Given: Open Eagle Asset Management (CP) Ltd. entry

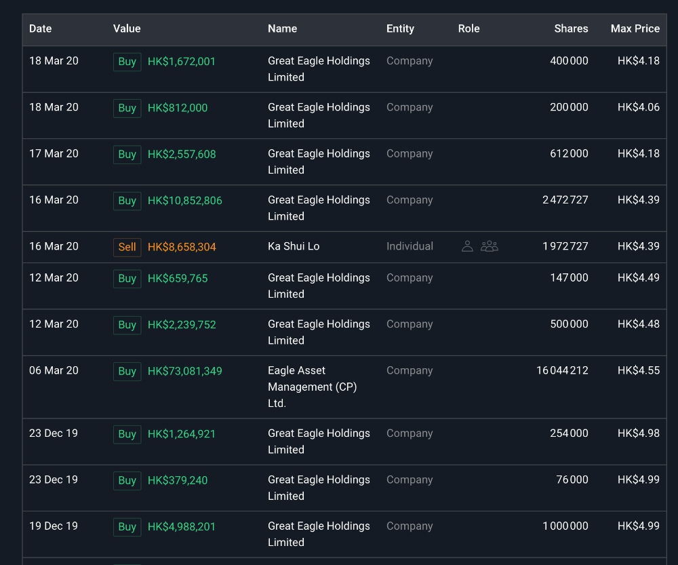Looking at the screenshot, I should [312, 387].
